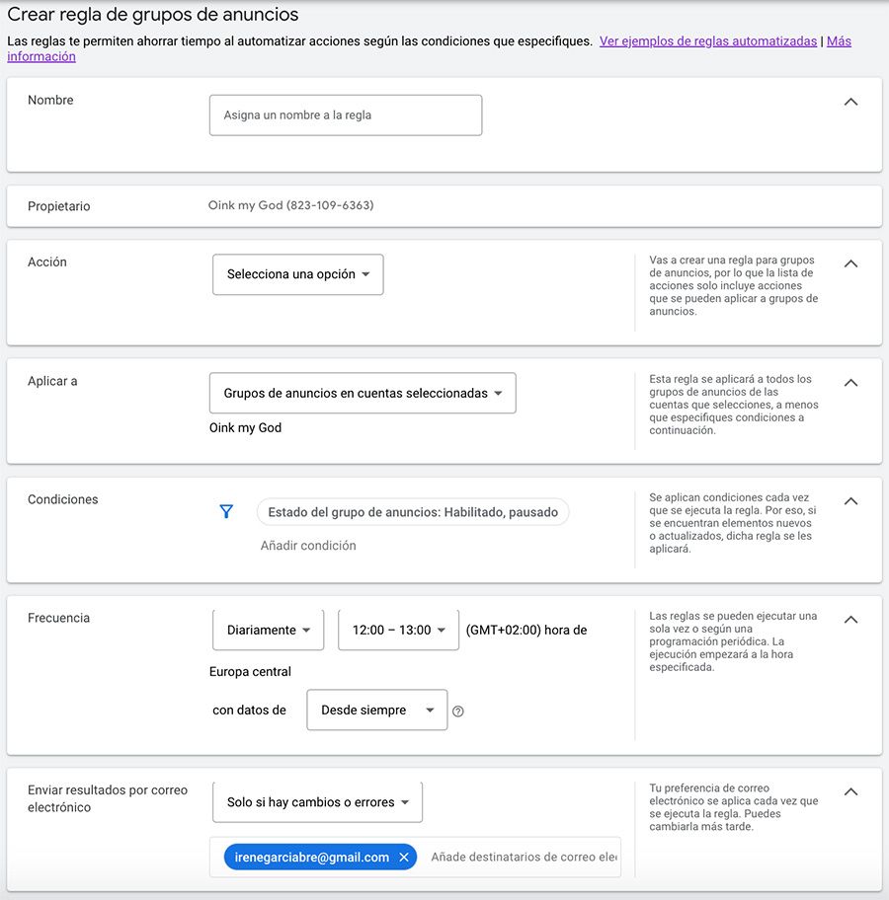Collapse the Nombre section
The image size is (889, 900).
(x=850, y=102)
